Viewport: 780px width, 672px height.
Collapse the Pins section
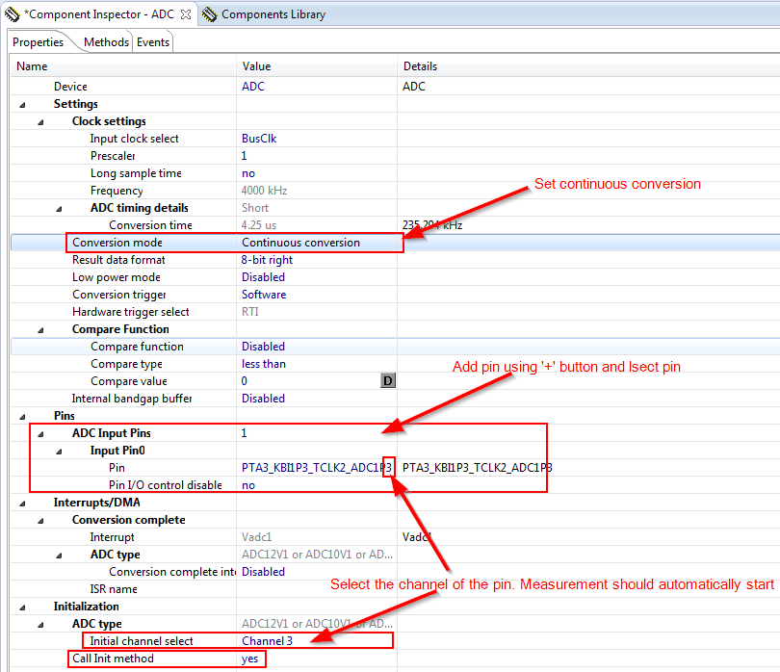(22, 417)
